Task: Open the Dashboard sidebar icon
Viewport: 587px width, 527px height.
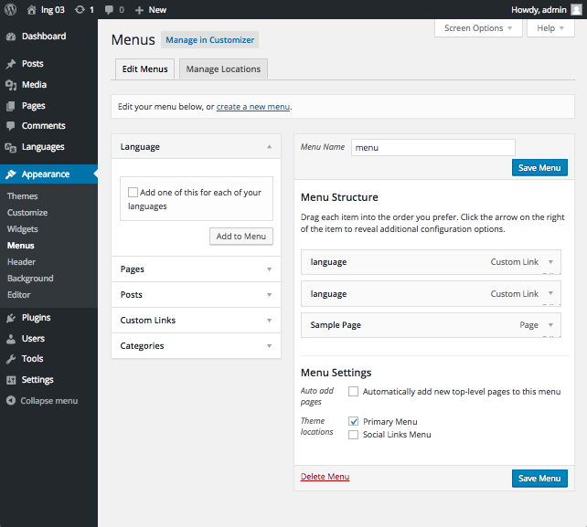Action: click(11, 37)
